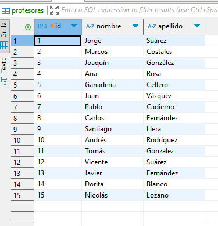Click Gonzalez in Tomás's row

coord(174,151)
